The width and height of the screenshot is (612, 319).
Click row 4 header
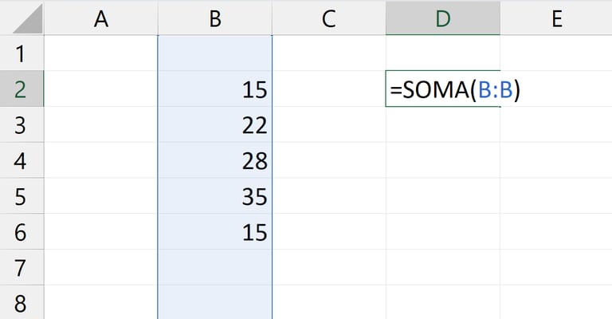[x=22, y=160]
